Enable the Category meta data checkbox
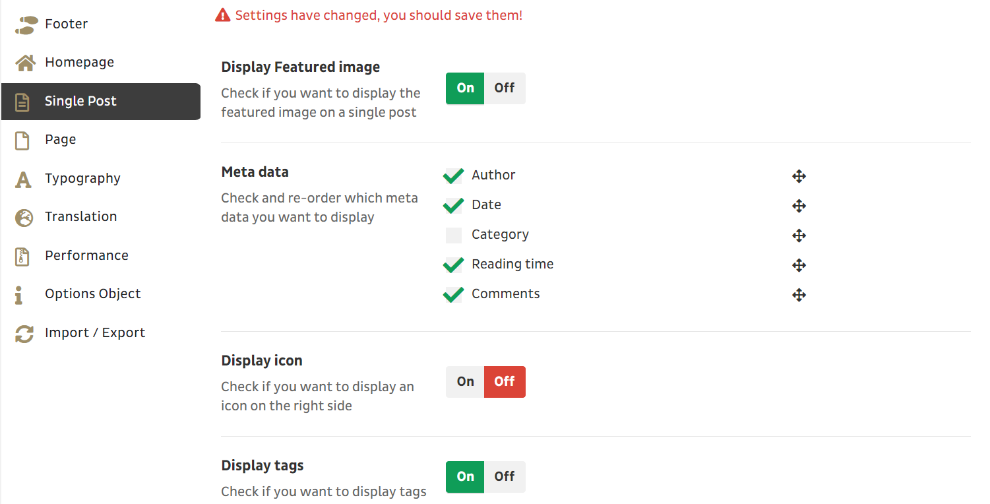This screenshot has width=990, height=504. [x=453, y=235]
